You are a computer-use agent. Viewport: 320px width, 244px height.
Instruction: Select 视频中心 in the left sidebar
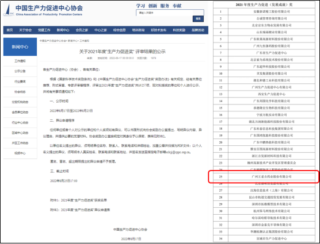point(20,153)
